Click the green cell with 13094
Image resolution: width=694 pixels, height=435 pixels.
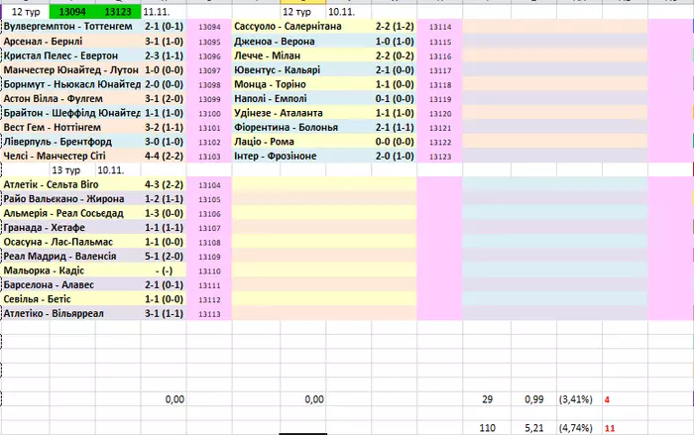[72, 12]
